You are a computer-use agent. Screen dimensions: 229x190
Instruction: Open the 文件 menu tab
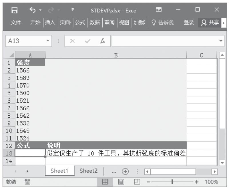[15, 23]
